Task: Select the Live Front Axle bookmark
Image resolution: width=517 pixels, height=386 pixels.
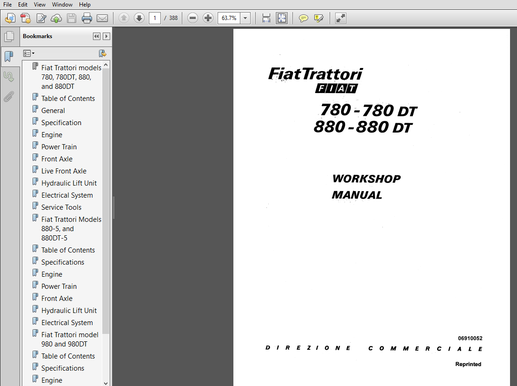Action: pos(64,171)
